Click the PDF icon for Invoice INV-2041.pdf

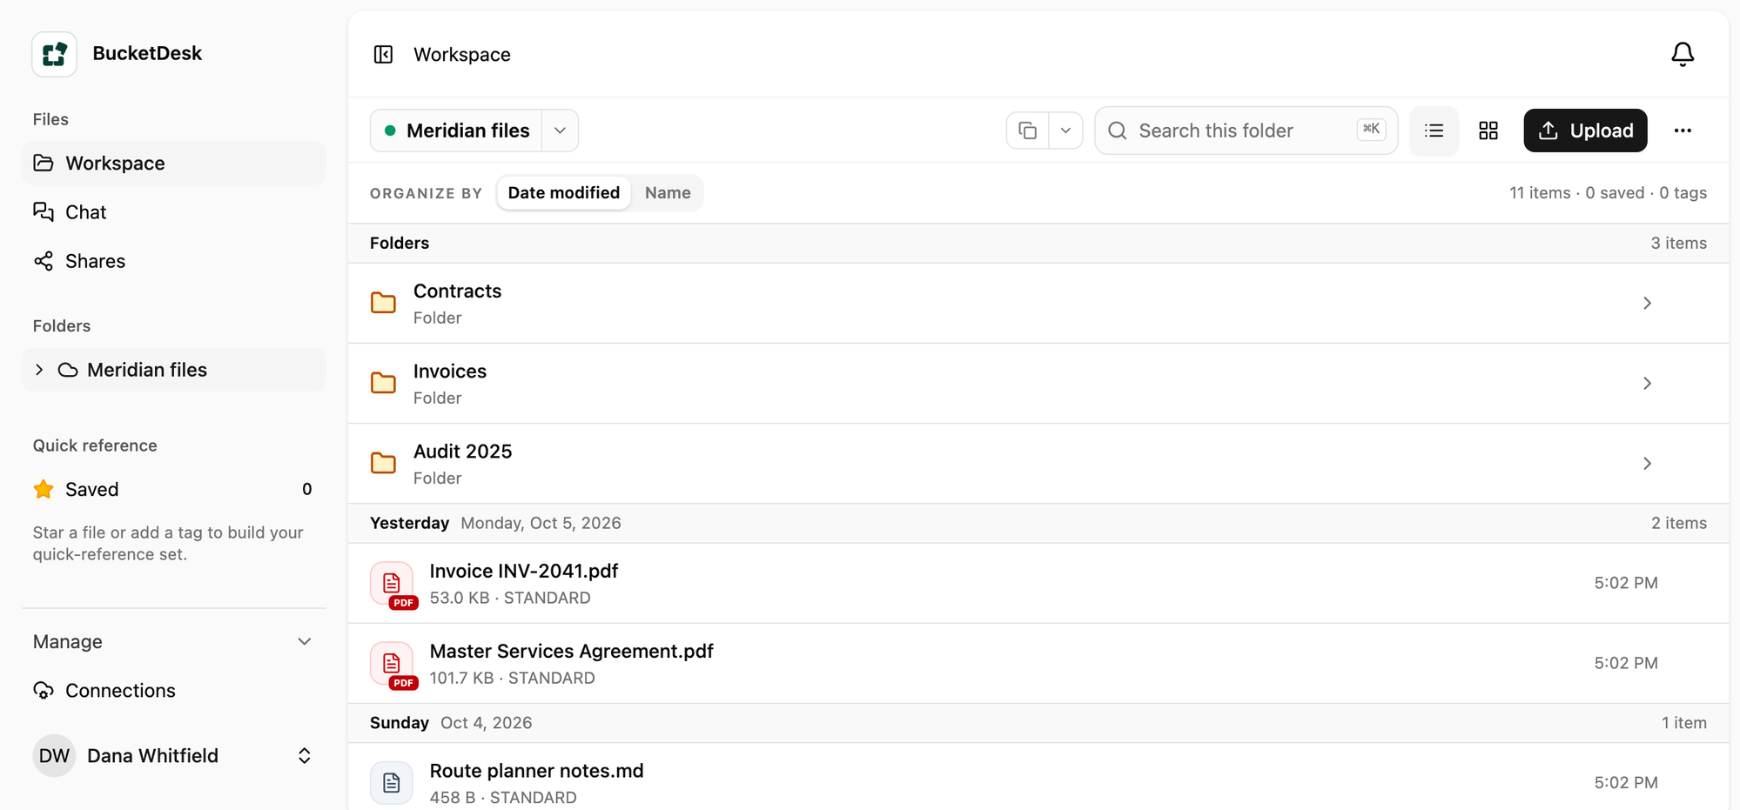[393, 584]
